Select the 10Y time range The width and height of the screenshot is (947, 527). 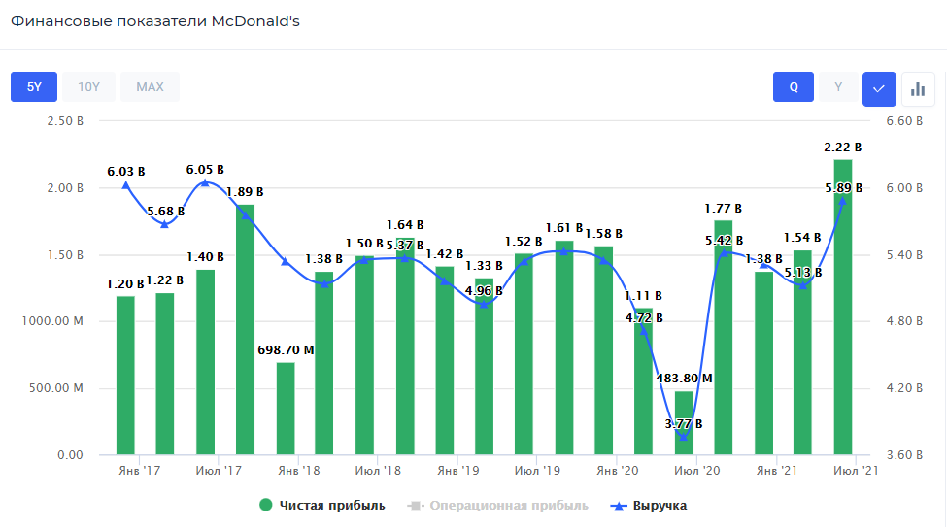(x=89, y=87)
